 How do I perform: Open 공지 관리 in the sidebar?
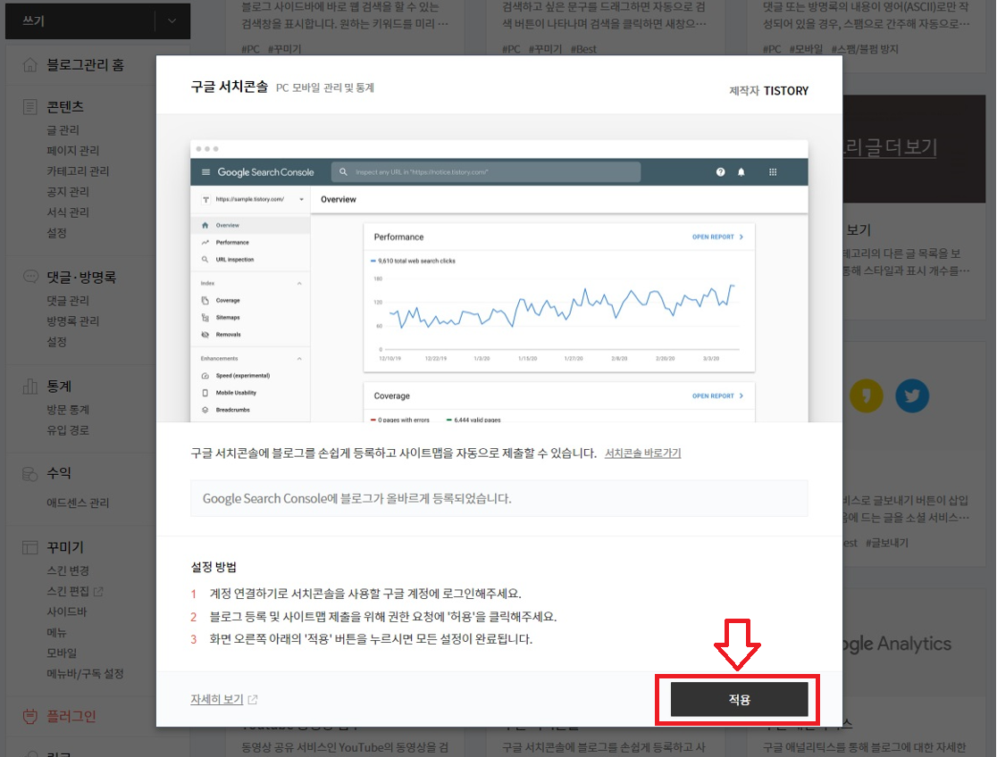(x=68, y=191)
